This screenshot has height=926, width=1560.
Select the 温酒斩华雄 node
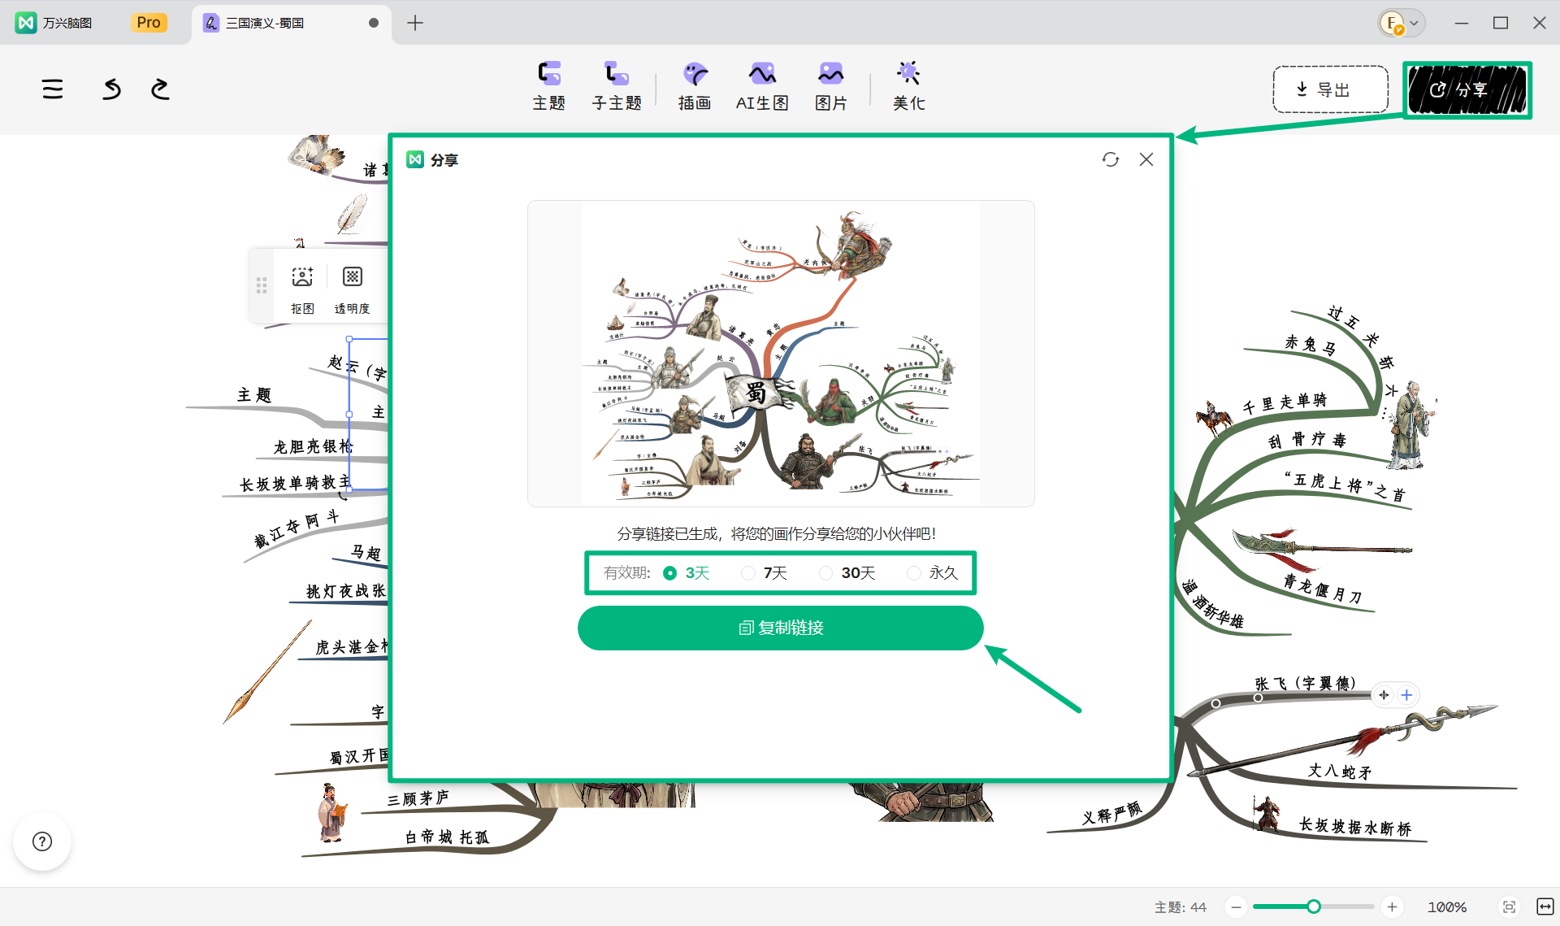[1213, 603]
